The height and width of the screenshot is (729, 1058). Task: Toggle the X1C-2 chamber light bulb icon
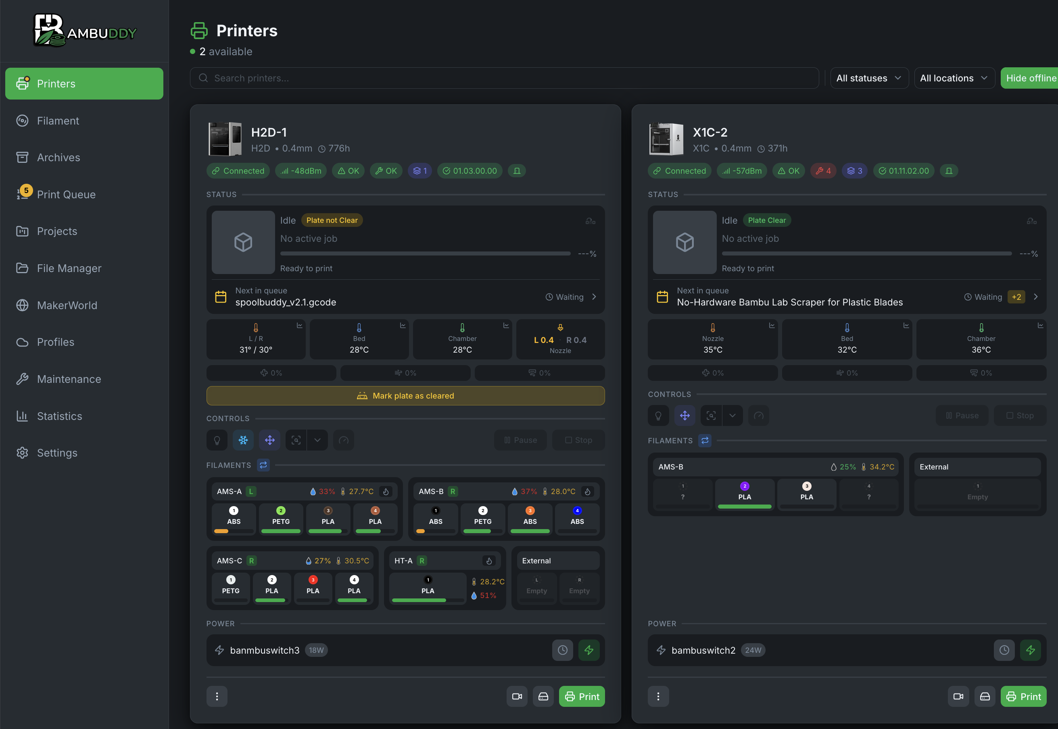[x=658, y=415]
